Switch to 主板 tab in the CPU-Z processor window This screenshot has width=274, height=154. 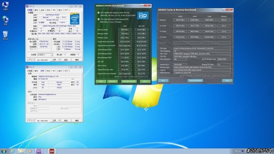pyautogui.click(x=42, y=10)
